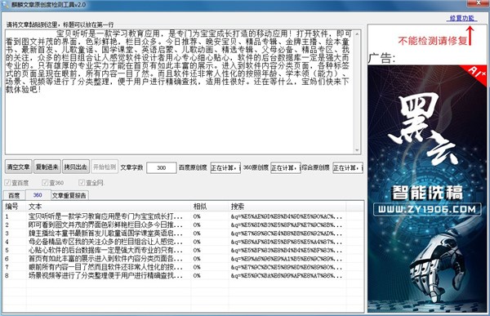The width and height of the screenshot is (490, 316).
Task: Click the 拷贝出去 button
Action: click(x=76, y=167)
